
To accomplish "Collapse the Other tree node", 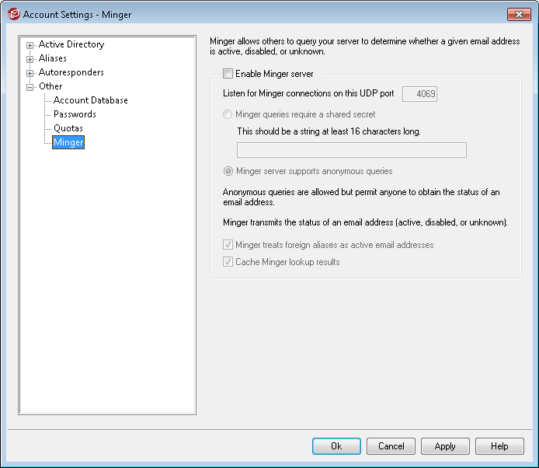I will tap(30, 87).
